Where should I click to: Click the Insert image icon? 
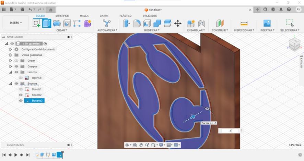tap(267, 23)
